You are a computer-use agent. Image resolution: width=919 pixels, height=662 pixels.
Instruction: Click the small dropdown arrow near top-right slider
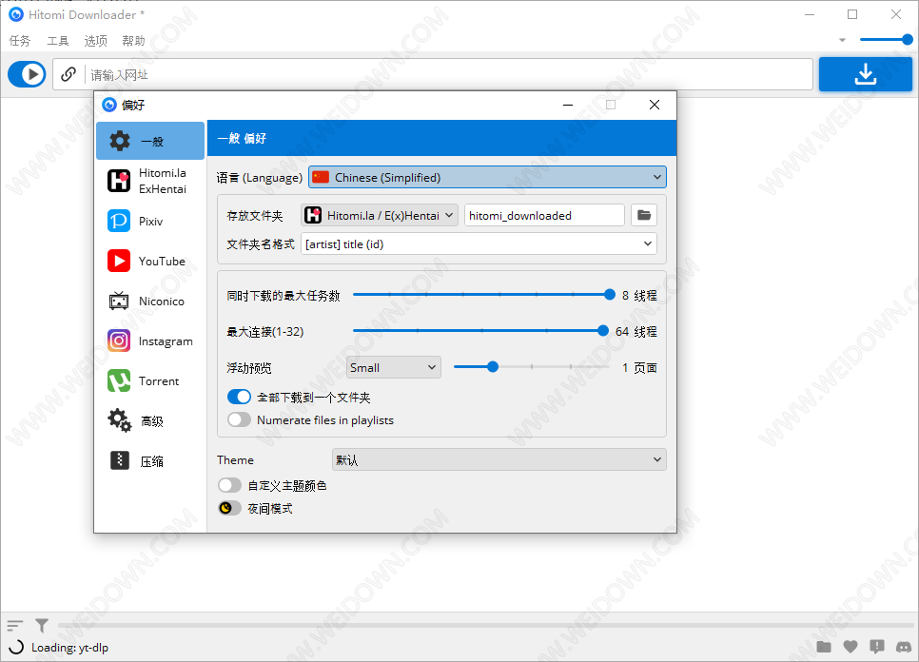point(842,40)
